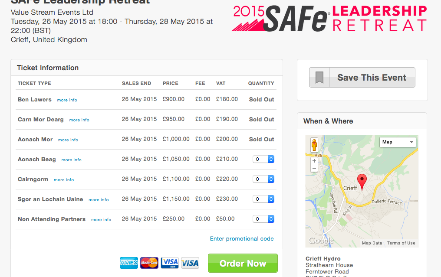
Task: Click the VAT column header
Action: (221, 83)
